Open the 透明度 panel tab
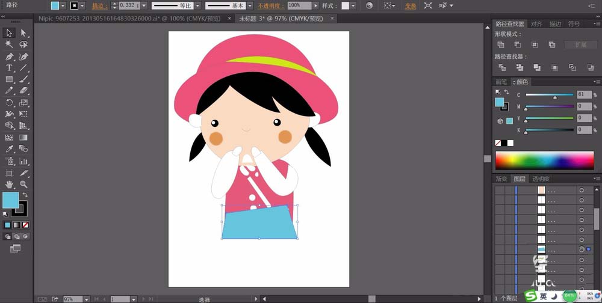 [x=541, y=179]
